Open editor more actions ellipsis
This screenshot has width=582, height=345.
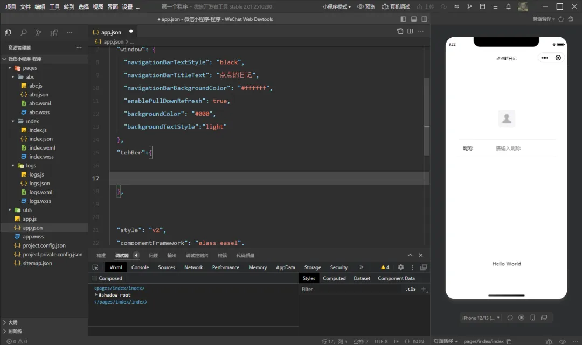(x=420, y=31)
